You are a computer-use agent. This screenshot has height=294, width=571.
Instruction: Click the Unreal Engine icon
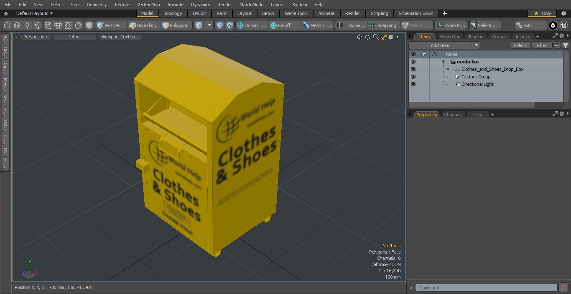coord(564,25)
